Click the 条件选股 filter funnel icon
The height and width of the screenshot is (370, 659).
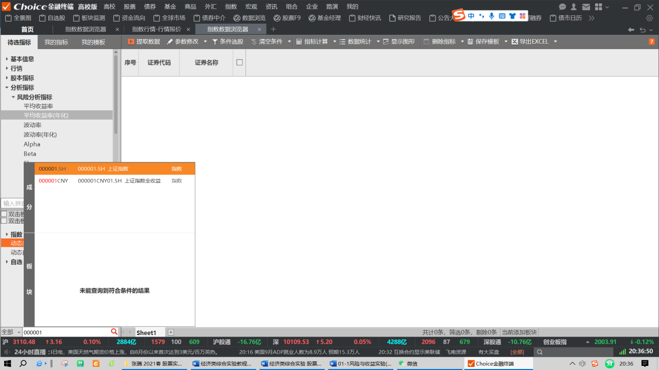[215, 42]
